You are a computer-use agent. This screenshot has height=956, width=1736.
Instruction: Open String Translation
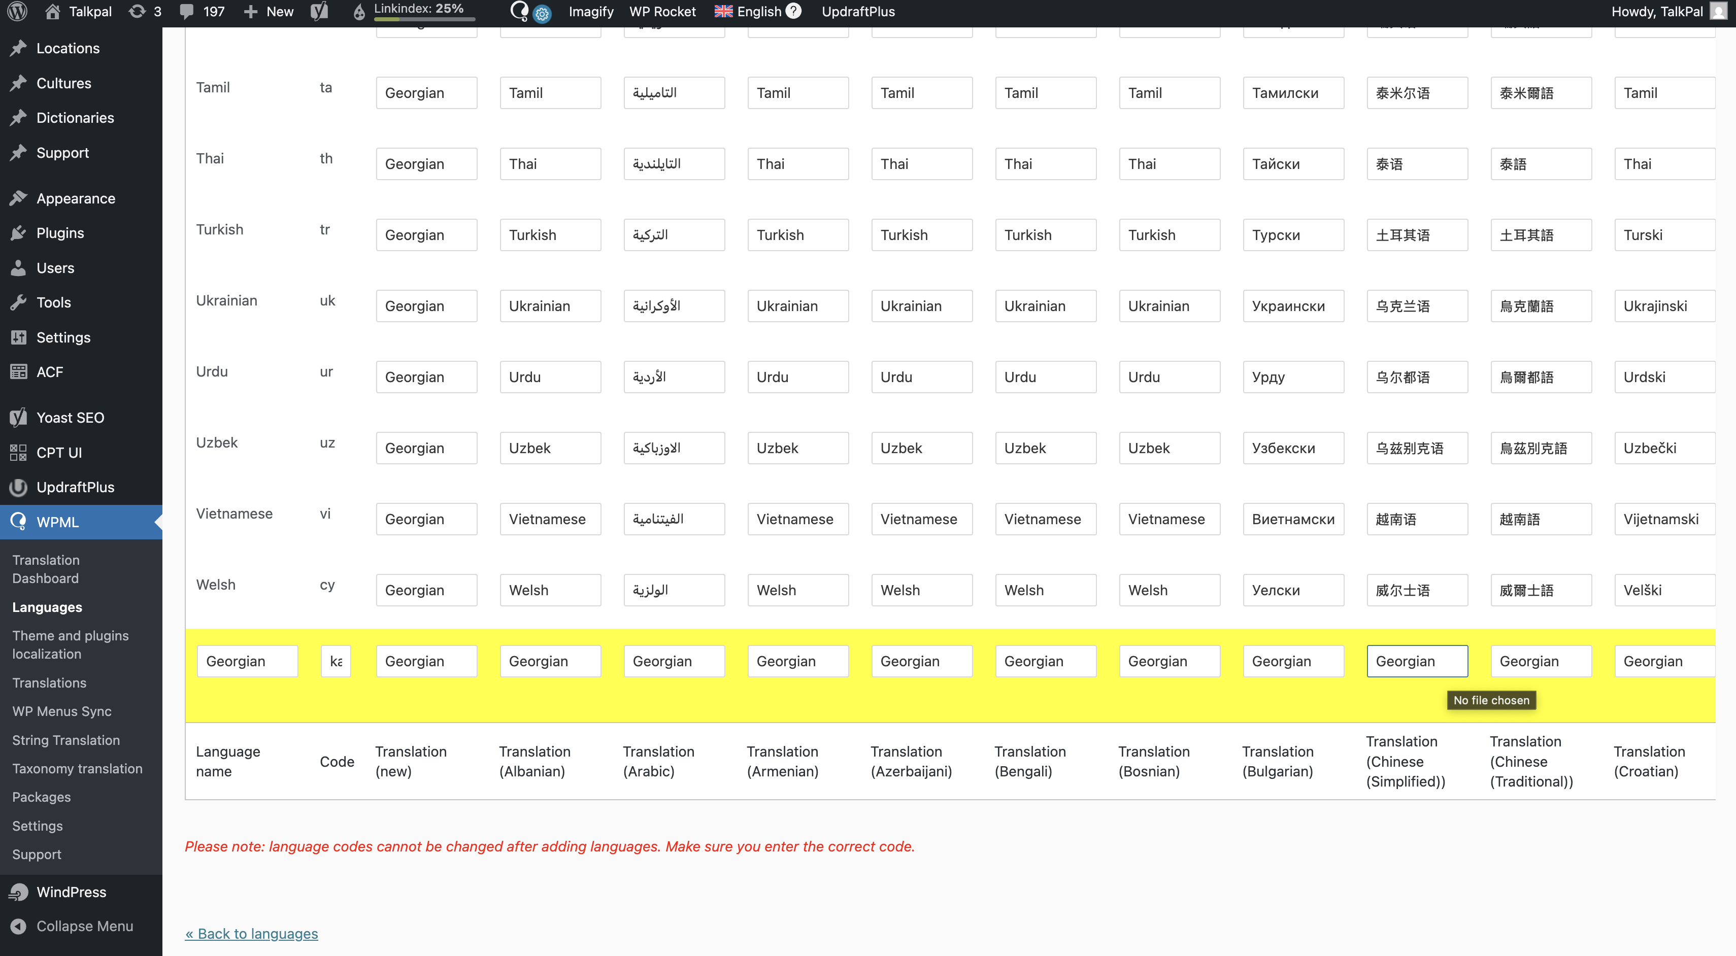pyautogui.click(x=66, y=740)
